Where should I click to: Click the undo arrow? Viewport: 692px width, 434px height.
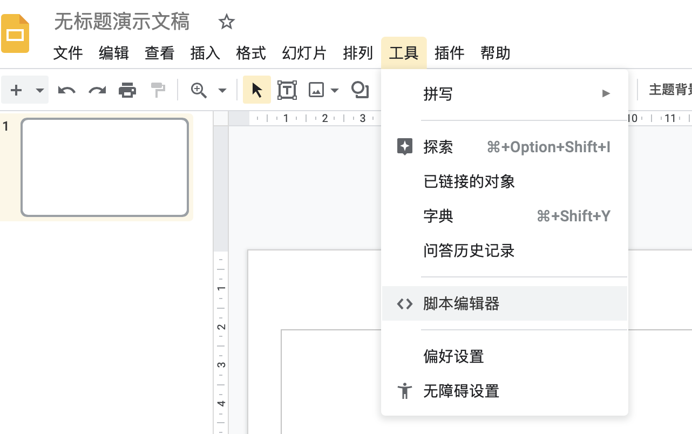pyautogui.click(x=66, y=90)
